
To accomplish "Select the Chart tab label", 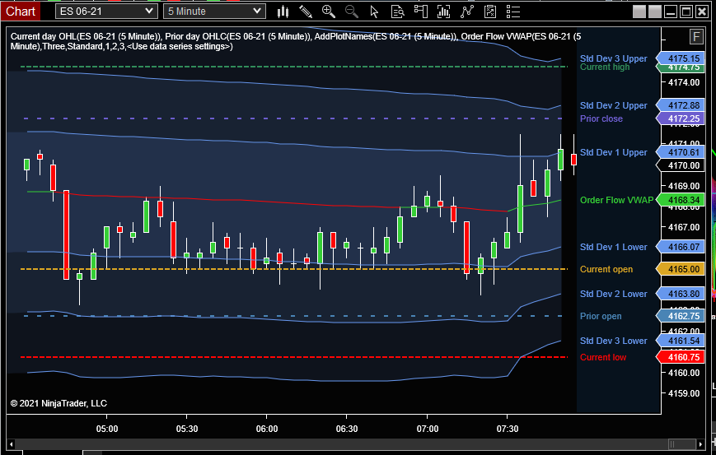I will point(21,12).
